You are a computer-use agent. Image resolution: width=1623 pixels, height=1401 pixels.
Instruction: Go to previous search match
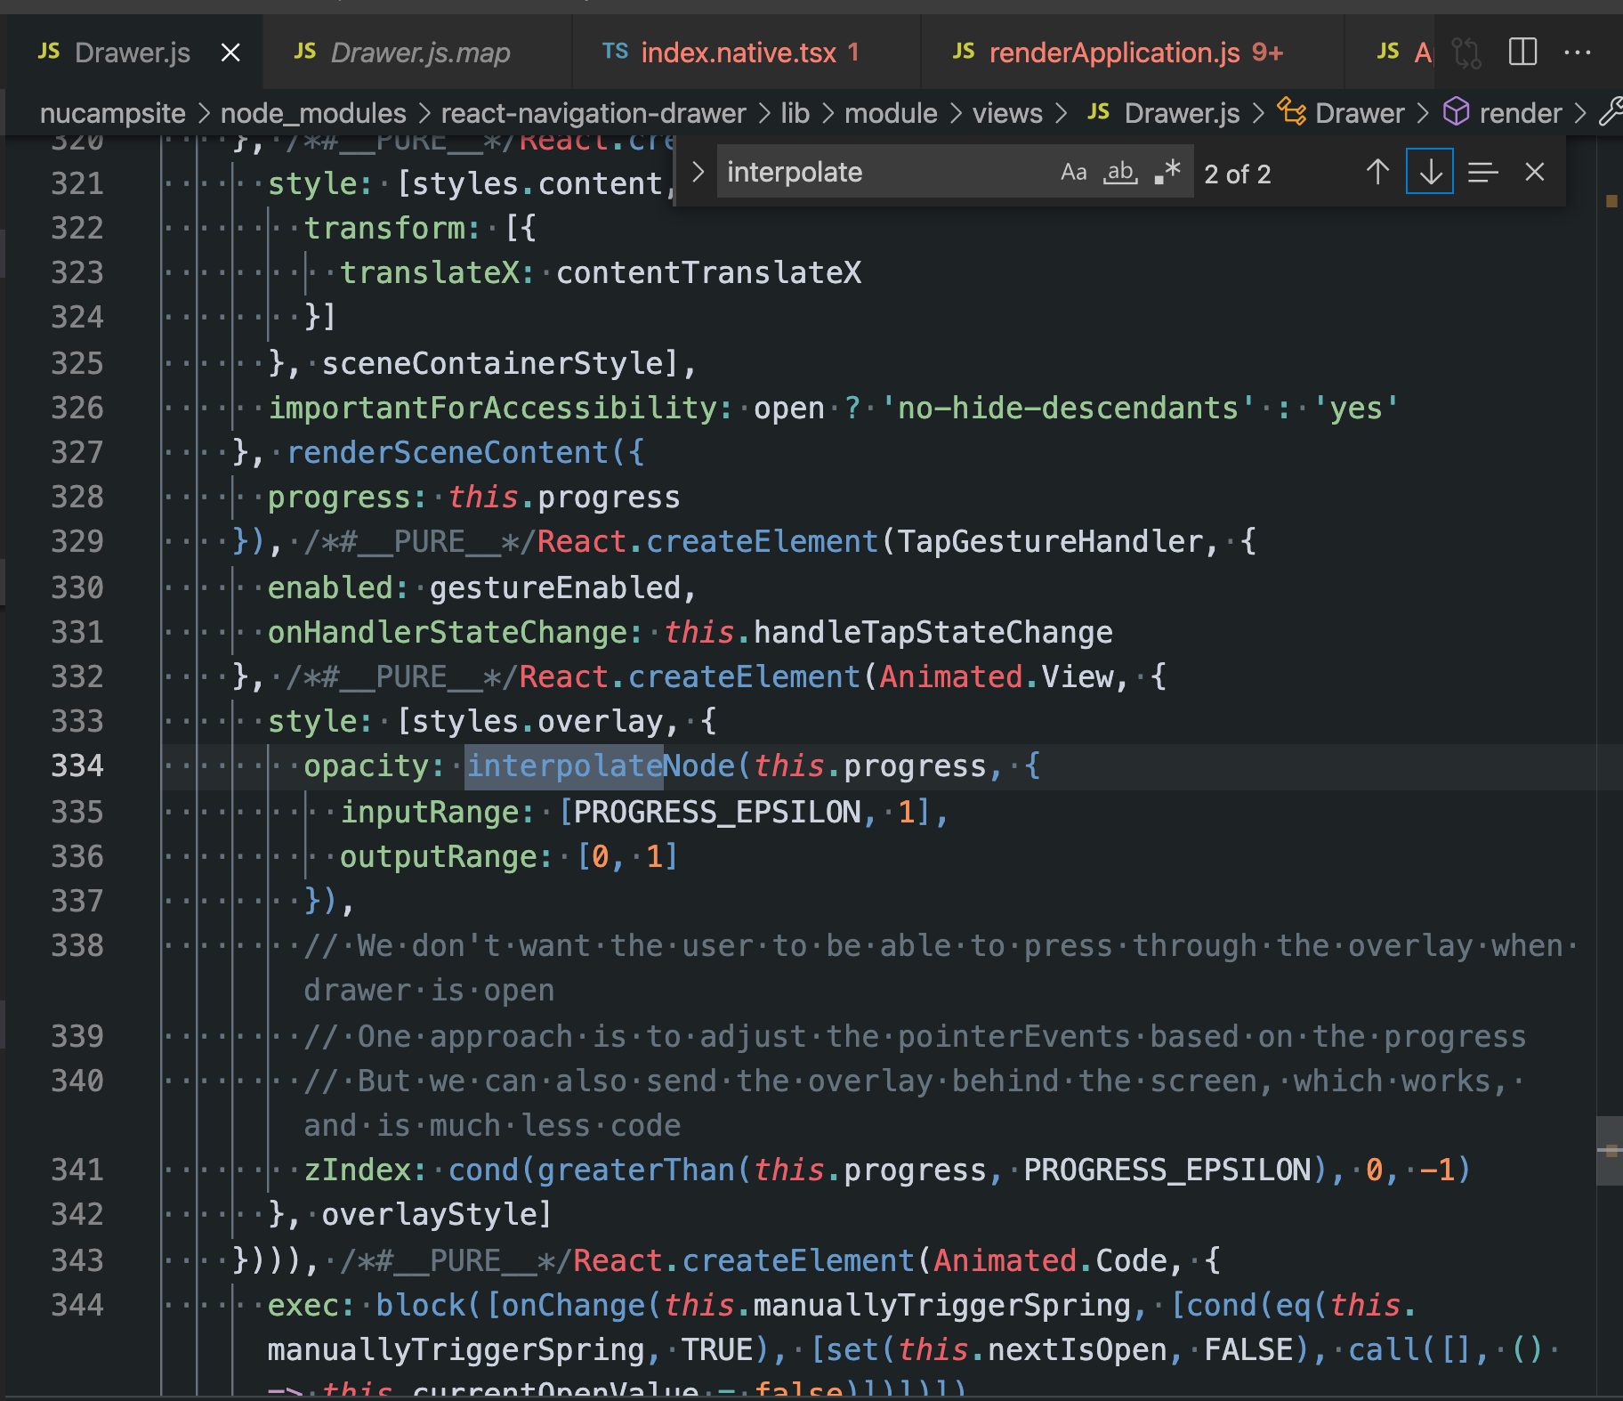pos(1376,171)
